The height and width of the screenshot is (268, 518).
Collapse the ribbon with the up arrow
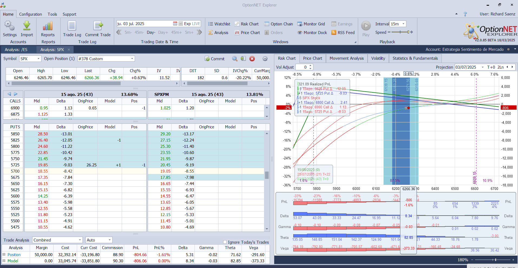click(x=456, y=14)
